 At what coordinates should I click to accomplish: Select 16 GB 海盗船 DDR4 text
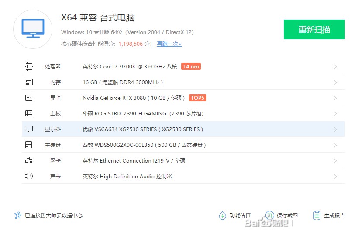pos(123,82)
